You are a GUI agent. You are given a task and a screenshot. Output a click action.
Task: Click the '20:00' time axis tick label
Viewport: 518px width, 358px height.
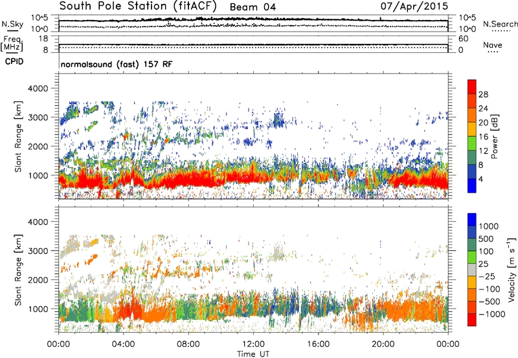point(383,344)
